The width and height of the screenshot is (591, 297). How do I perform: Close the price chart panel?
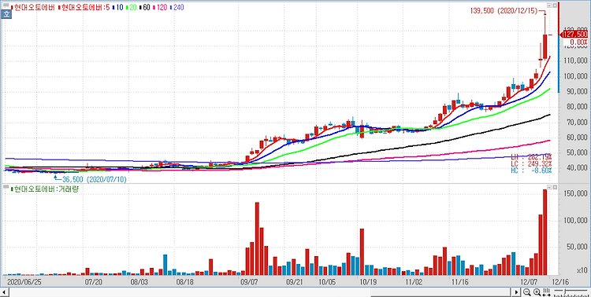(x=554, y=5)
